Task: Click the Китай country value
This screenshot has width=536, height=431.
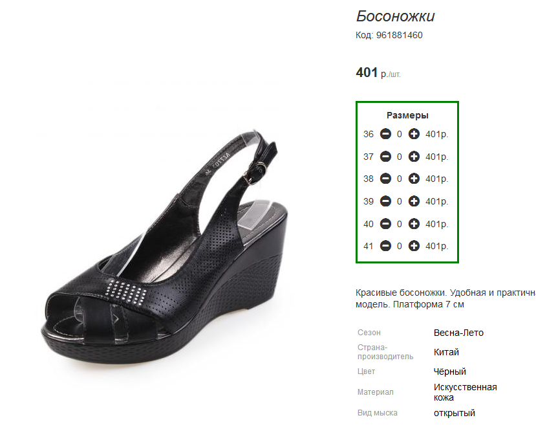Action: click(446, 352)
